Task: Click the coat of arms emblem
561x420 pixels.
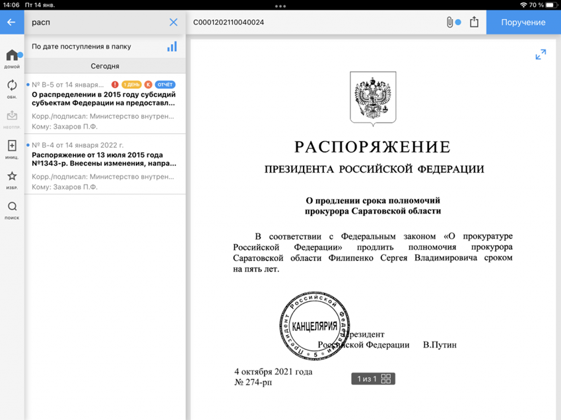Action: pyautogui.click(x=373, y=98)
